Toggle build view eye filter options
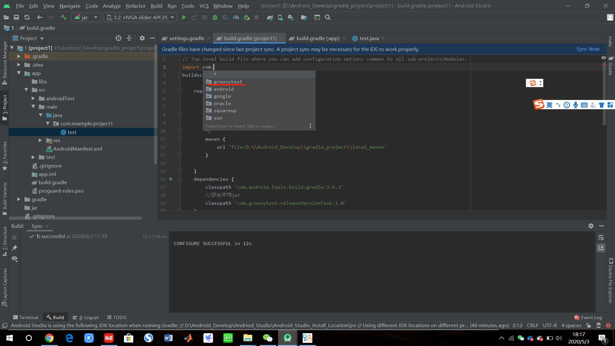This screenshot has width=615, height=346. [14, 258]
